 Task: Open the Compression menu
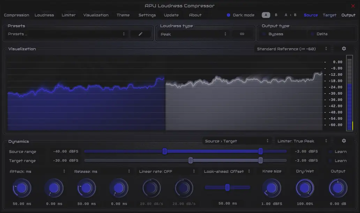pyautogui.click(x=16, y=15)
